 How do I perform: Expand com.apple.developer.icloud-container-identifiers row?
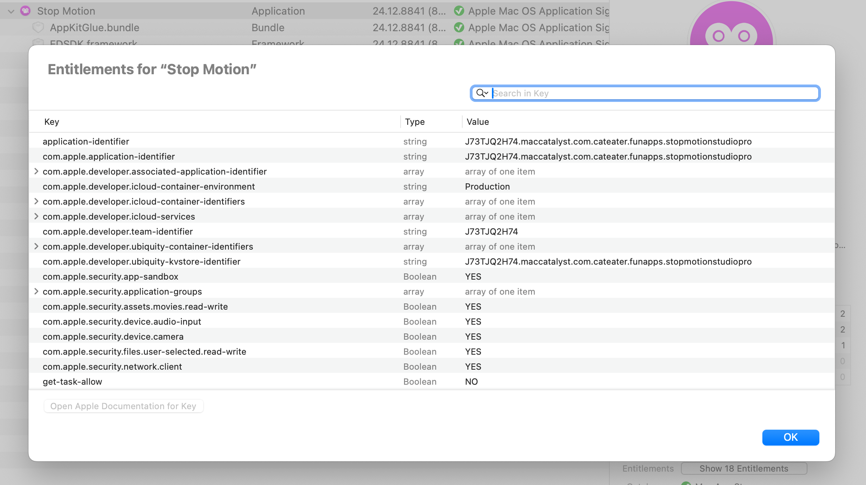pos(36,201)
